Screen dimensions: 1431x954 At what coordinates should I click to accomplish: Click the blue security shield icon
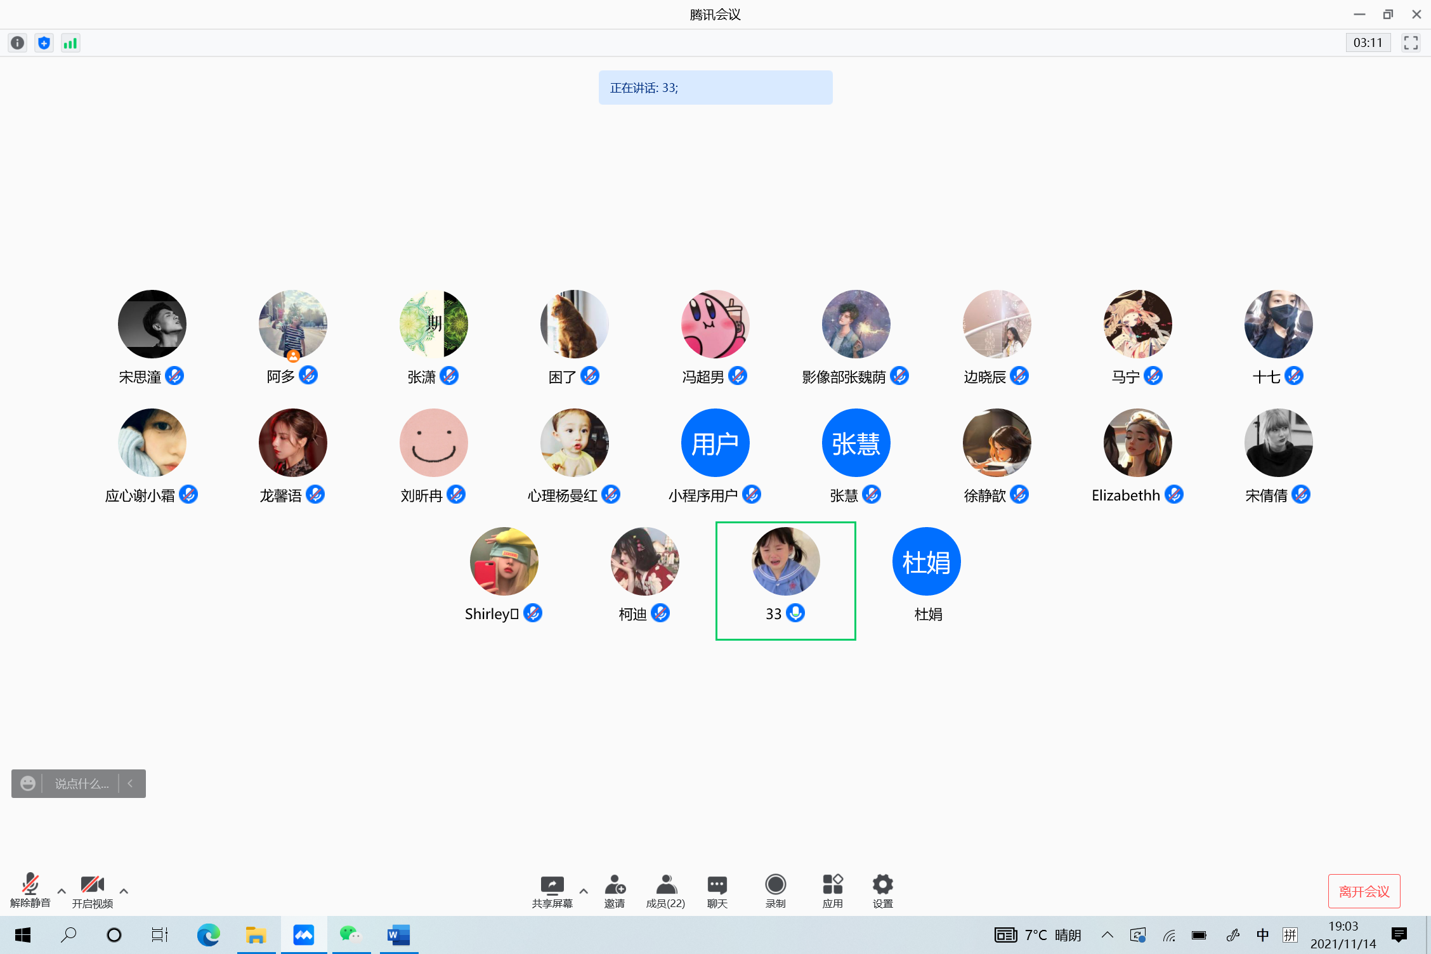[44, 43]
